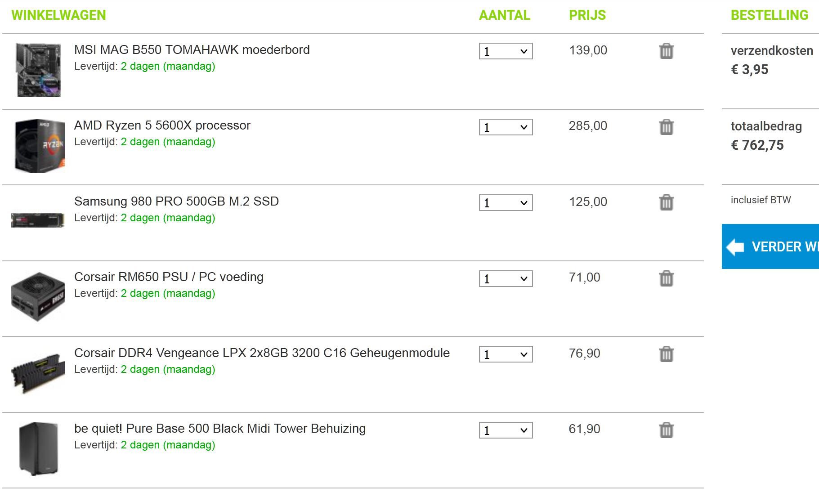Expand quantity selector for Ryzen 5 5600X
This screenshot has height=497, width=819.
click(x=506, y=127)
